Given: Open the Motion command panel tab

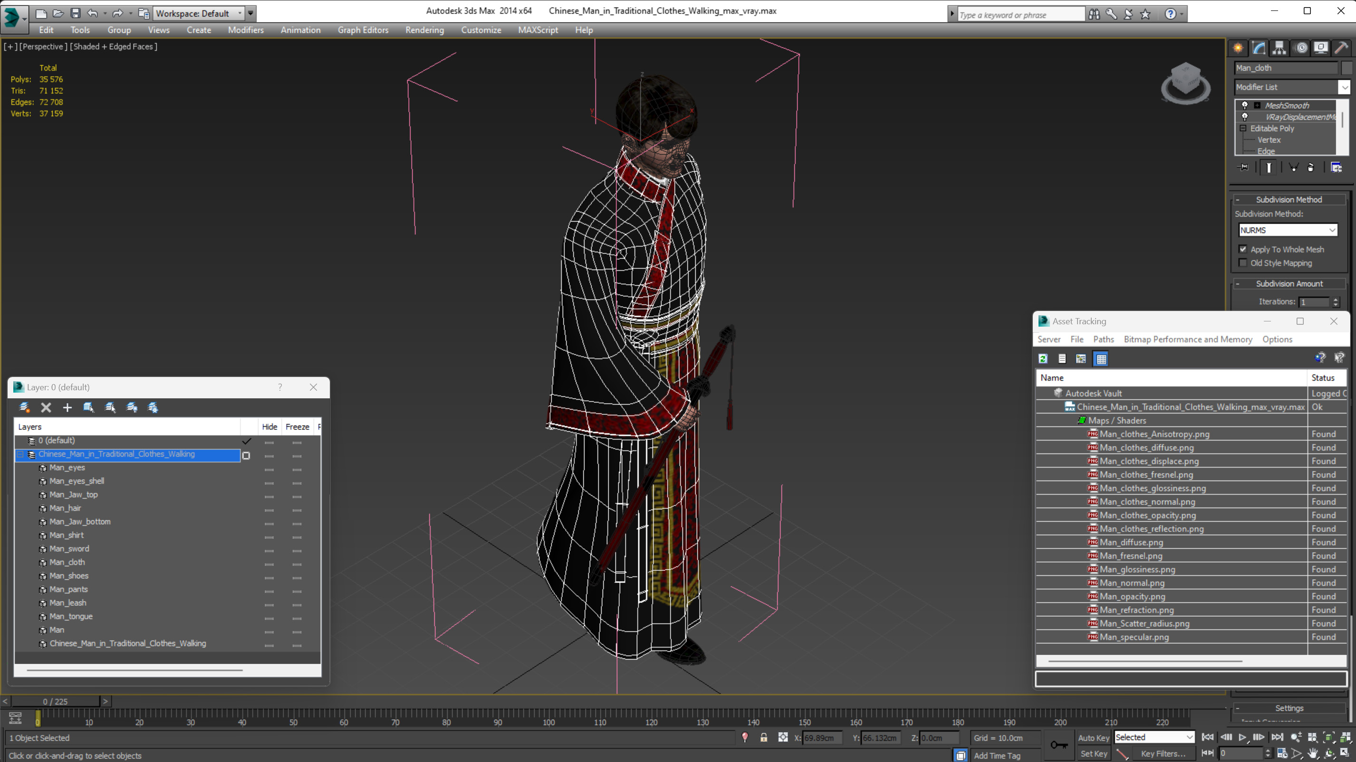Looking at the screenshot, I should pyautogui.click(x=1301, y=48).
